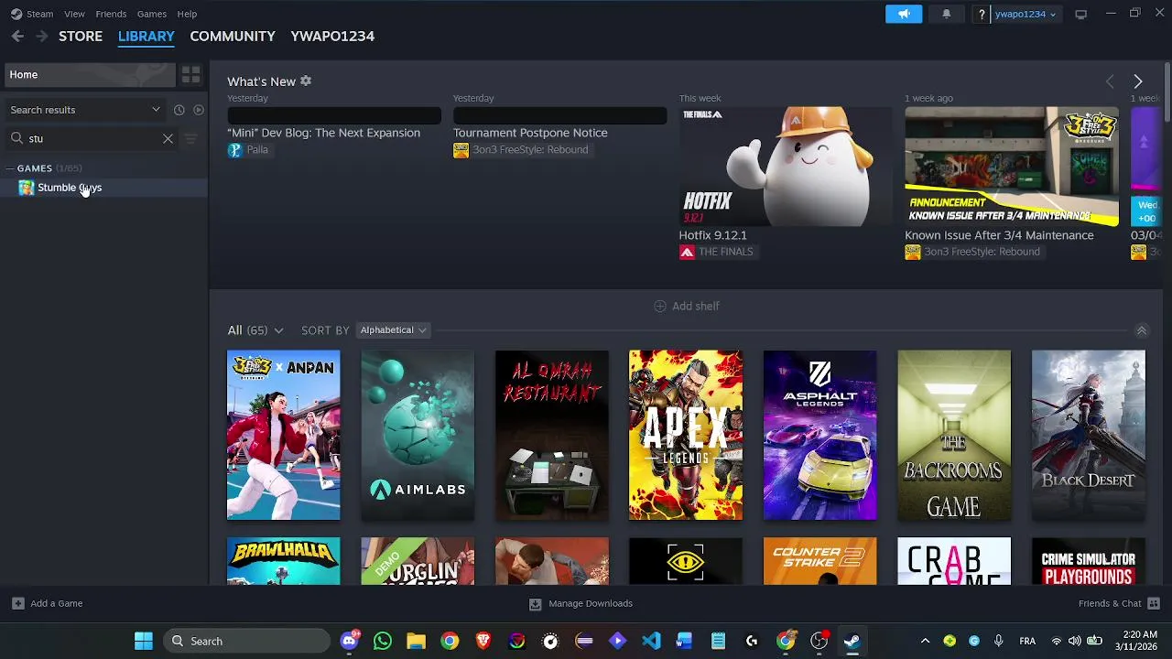This screenshot has height=659, width=1172.
Task: Open Friends & Chat
Action: pyautogui.click(x=1119, y=603)
